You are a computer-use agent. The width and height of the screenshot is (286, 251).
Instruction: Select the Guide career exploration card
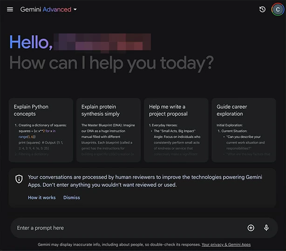pyautogui.click(x=244, y=130)
